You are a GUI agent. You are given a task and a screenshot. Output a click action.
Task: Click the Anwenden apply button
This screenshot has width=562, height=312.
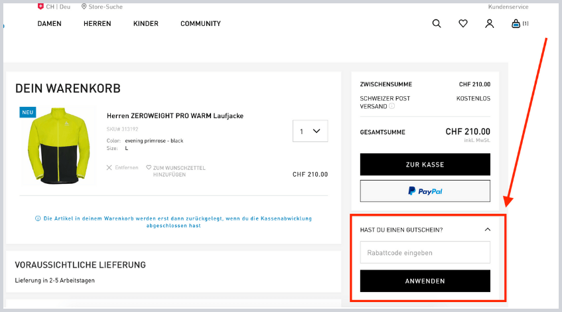[x=425, y=281]
